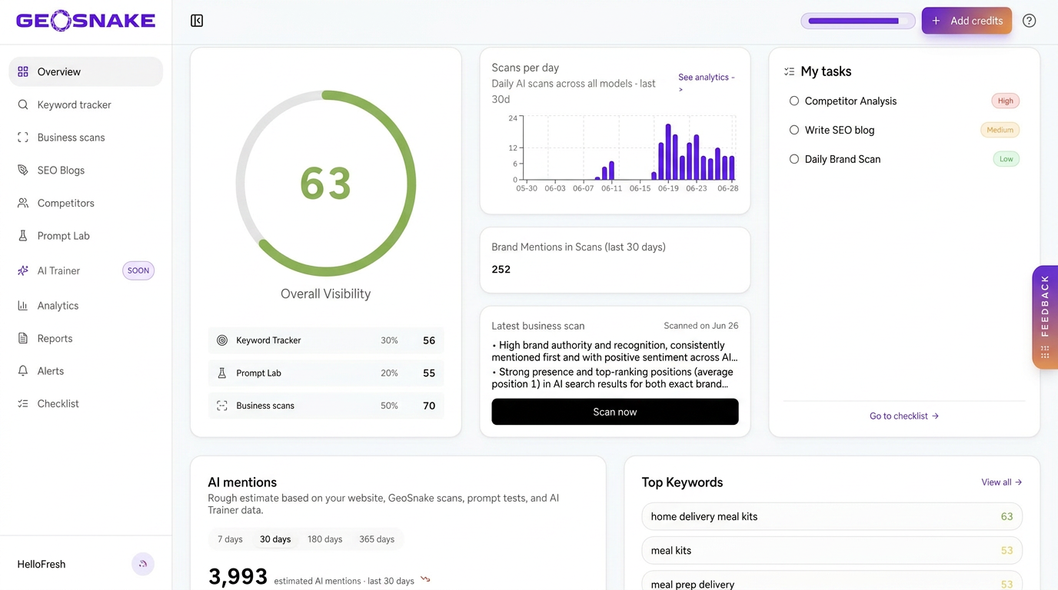Click the 3,993 estimated mentions figure

[238, 576]
